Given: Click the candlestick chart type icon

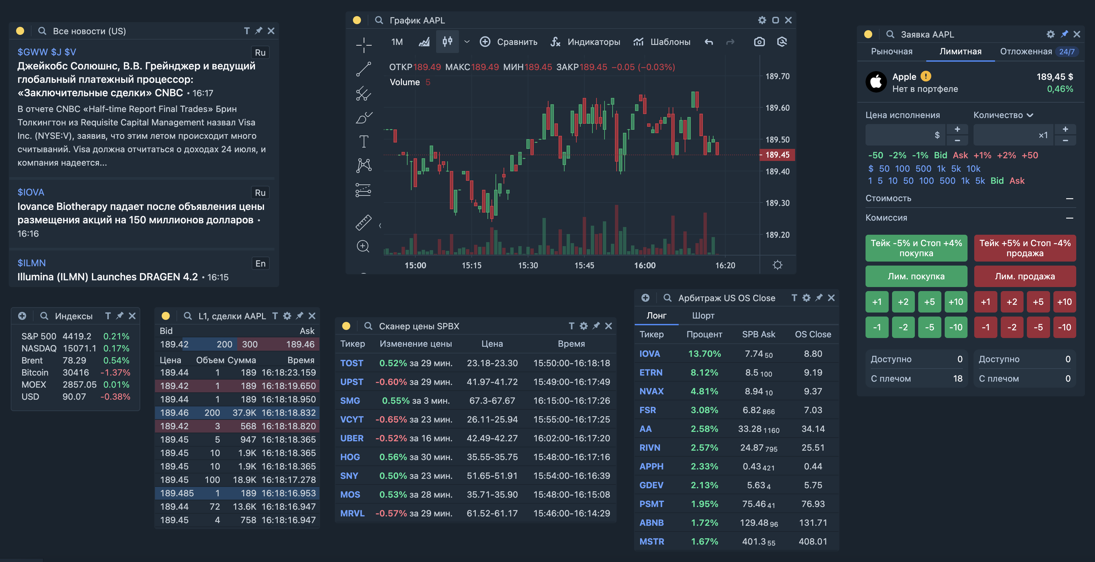Looking at the screenshot, I should tap(447, 42).
